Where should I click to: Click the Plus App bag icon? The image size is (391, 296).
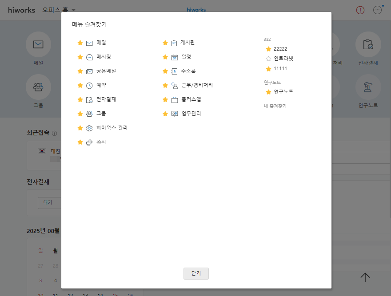pos(175,100)
